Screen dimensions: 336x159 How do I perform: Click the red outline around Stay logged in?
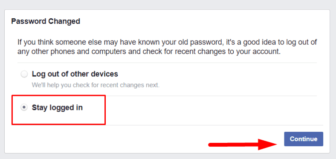click(58, 110)
